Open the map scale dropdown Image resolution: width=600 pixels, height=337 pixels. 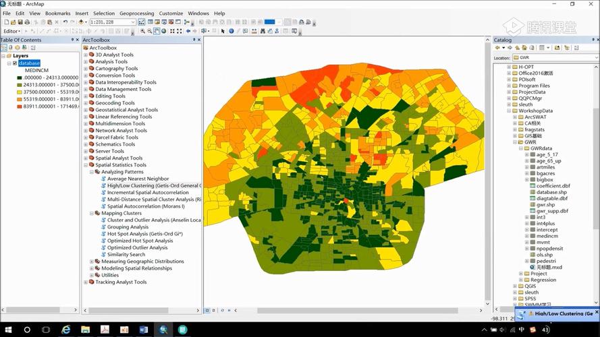coord(133,22)
